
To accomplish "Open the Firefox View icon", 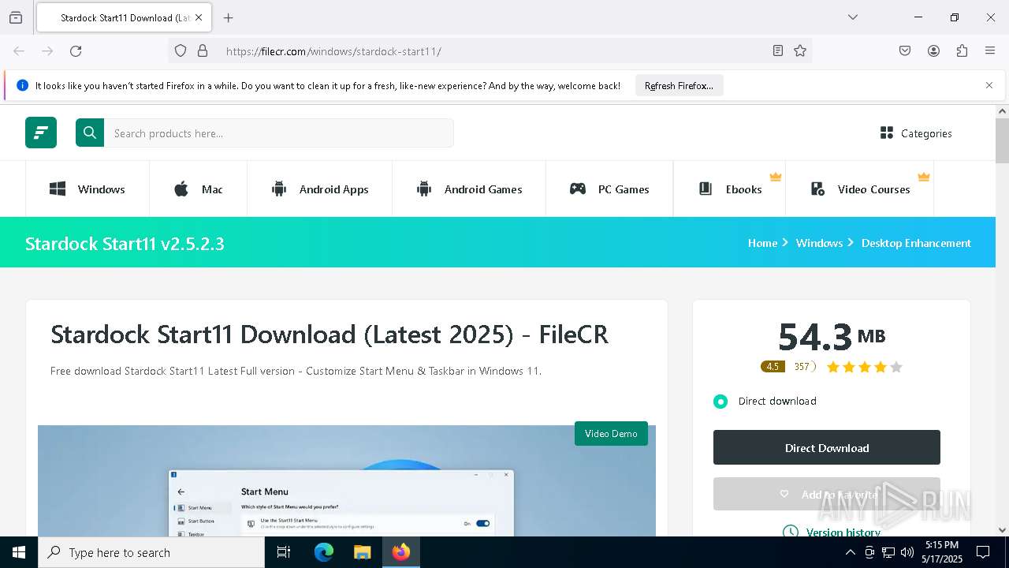I will [16, 17].
